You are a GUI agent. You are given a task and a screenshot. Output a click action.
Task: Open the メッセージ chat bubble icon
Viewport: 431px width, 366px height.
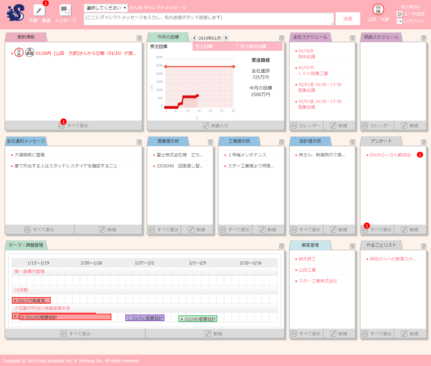[65, 10]
